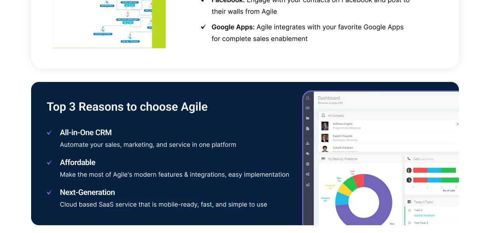Click the list icon beside Today's Tasks
Image resolution: width=490 pixels, height=233 pixels.
(x=410, y=202)
